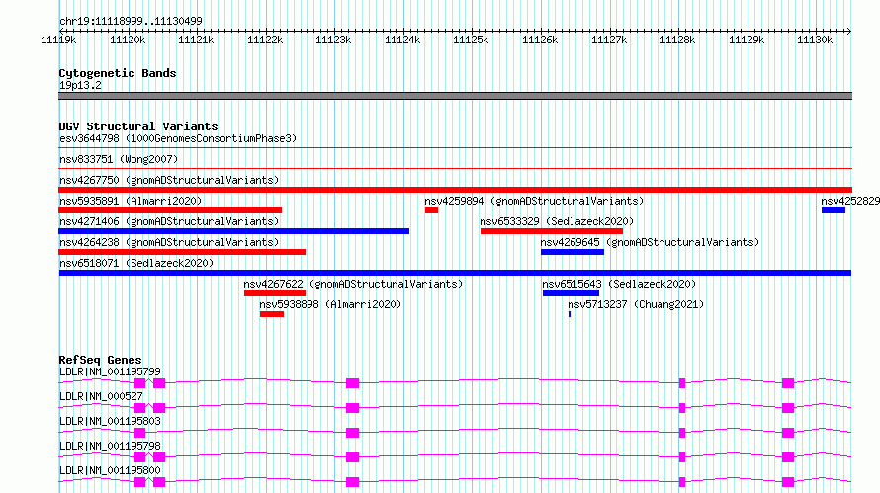Select the 11119k ruler position label

click(58, 40)
